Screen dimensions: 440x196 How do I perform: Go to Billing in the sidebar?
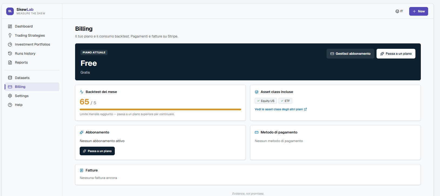click(x=32, y=87)
